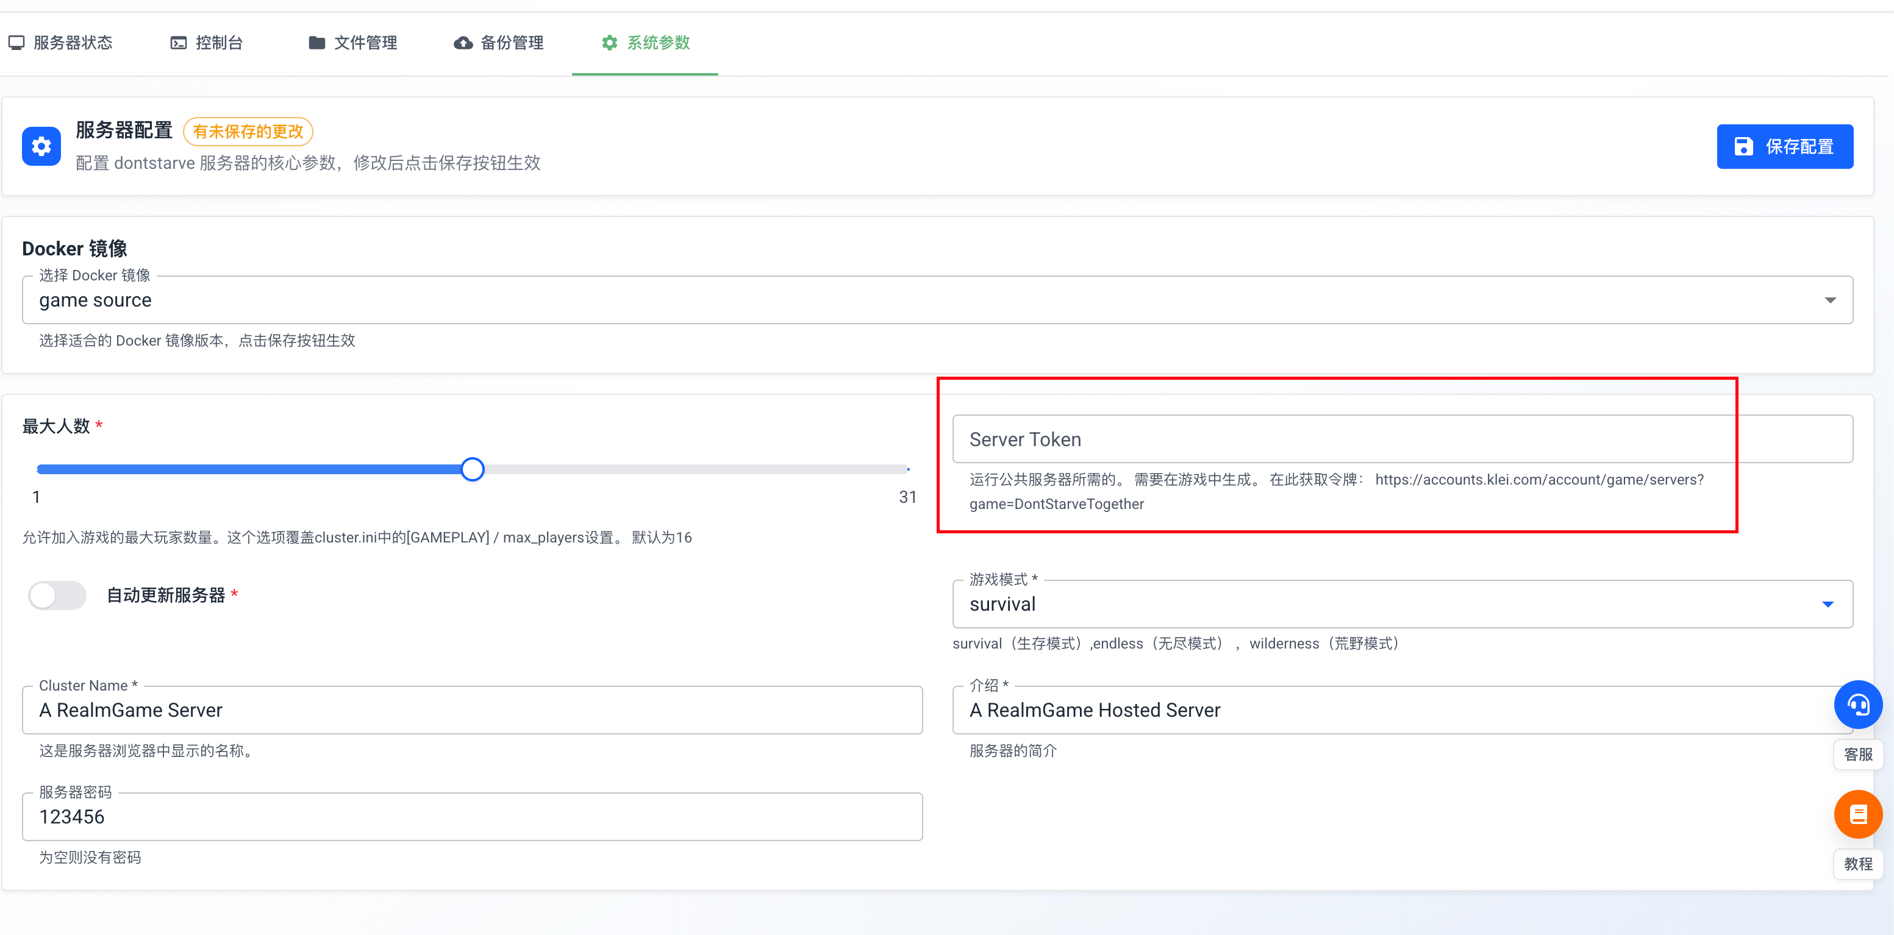Viewport: 1894px width, 935px height.
Task: Open the 客服 headset support icon
Action: [x=1857, y=704]
